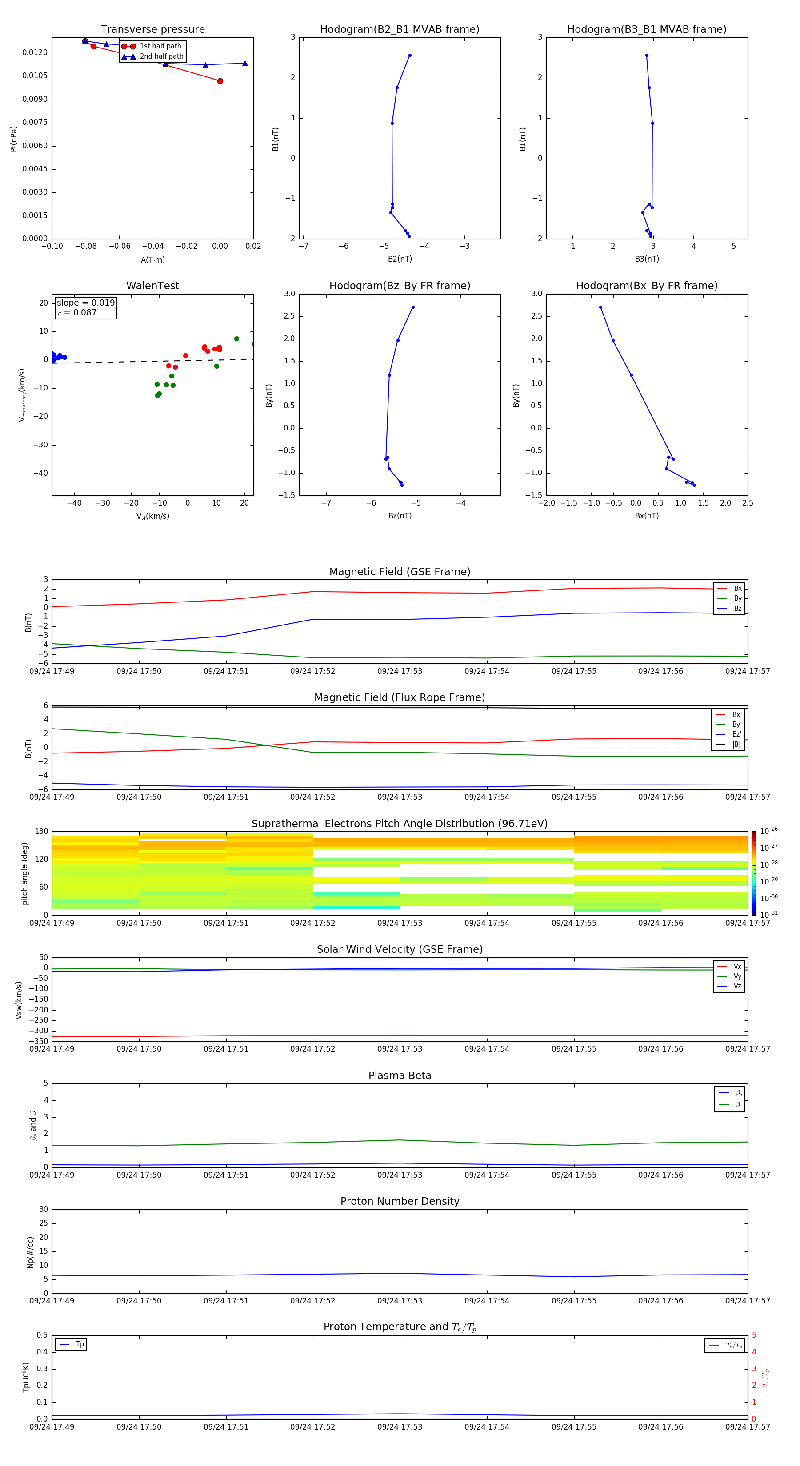Select the '1st half path' legend entry

(152, 46)
